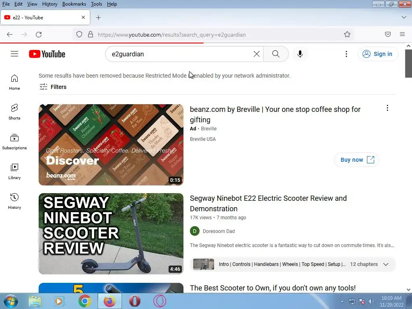Open Firefox application menu
The image size is (412, 309).
tap(402, 35)
